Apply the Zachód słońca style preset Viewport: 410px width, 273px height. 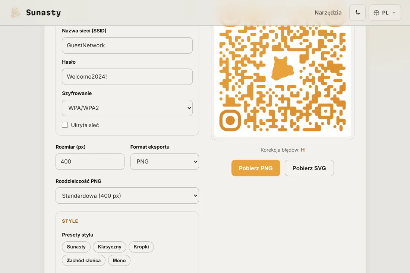point(83,260)
